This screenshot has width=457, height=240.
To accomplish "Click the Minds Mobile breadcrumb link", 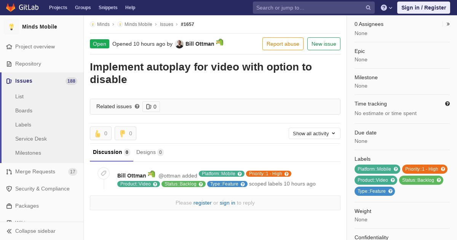I will (x=138, y=24).
